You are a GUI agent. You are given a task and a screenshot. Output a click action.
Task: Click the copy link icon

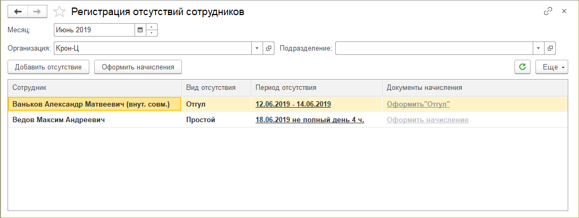[x=548, y=11]
